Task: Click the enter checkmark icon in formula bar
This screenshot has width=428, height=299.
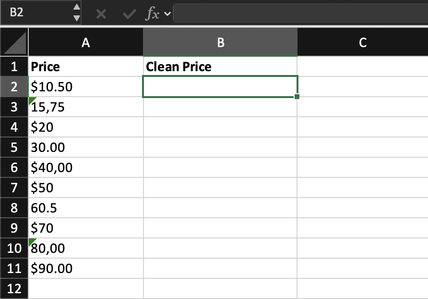Action: click(x=128, y=13)
